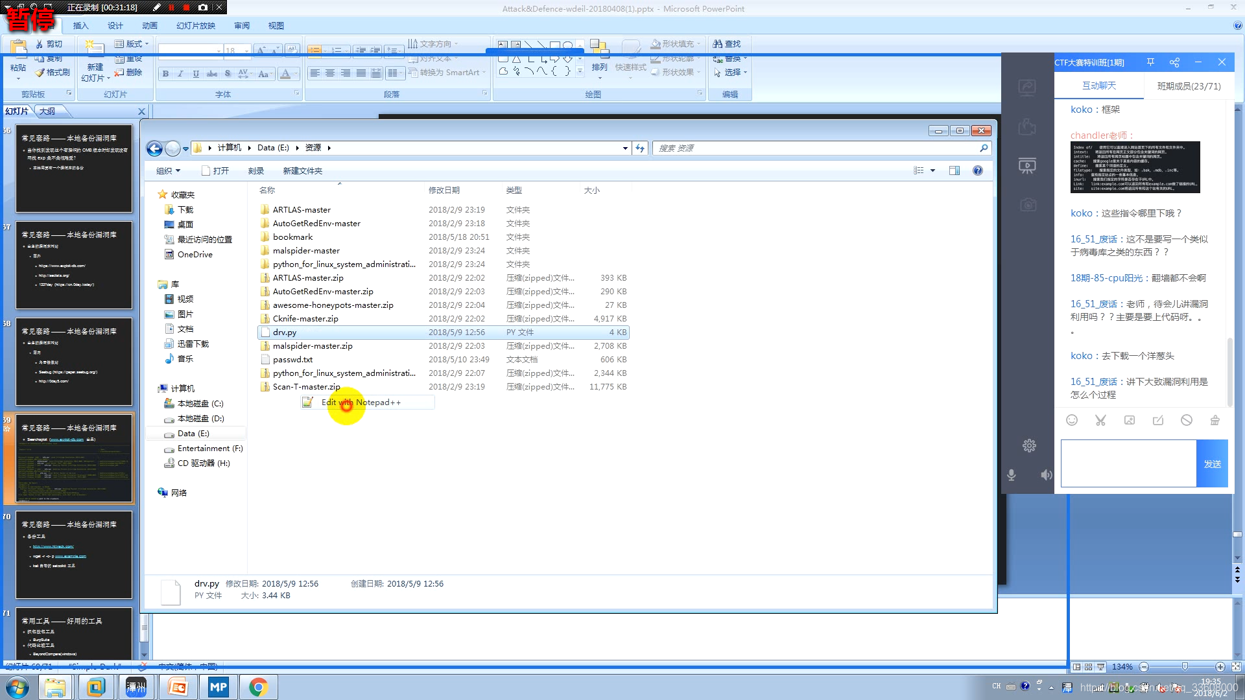Expand the address bar history dropdown
The width and height of the screenshot is (1245, 700).
click(x=625, y=148)
